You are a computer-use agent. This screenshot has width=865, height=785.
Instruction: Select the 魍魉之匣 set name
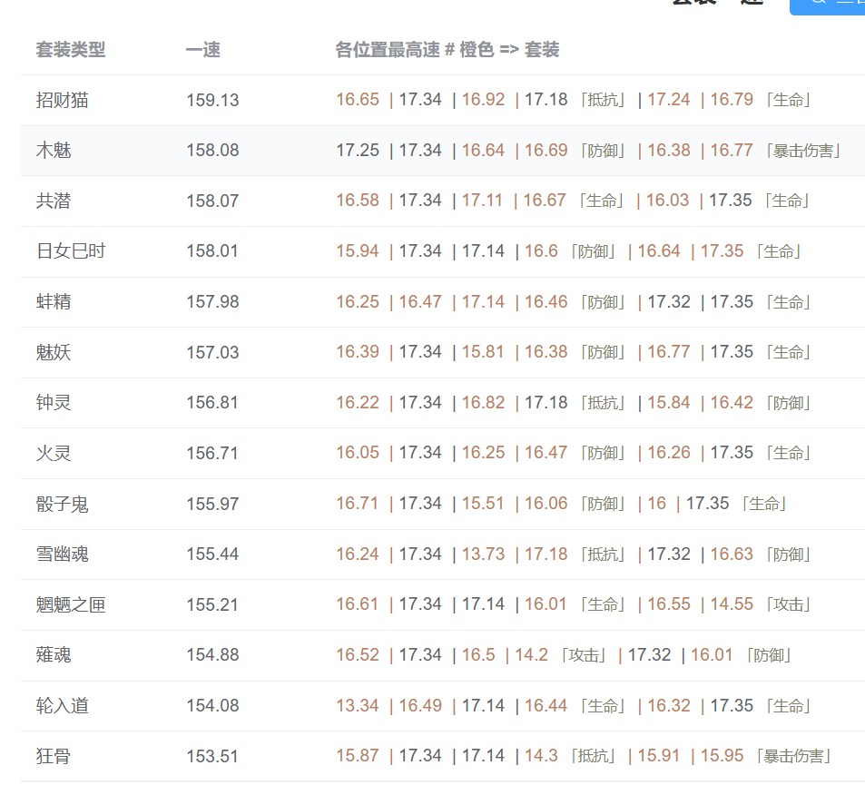tap(71, 604)
